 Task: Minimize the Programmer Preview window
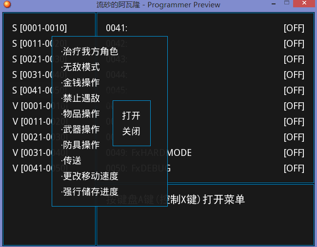pyautogui.click(x=274, y=4)
